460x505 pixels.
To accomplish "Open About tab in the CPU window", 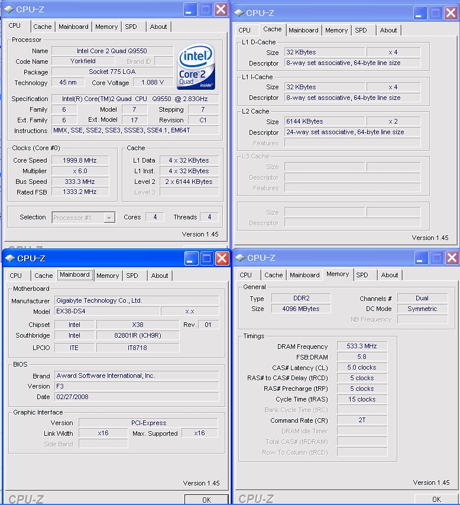I will (158, 27).
